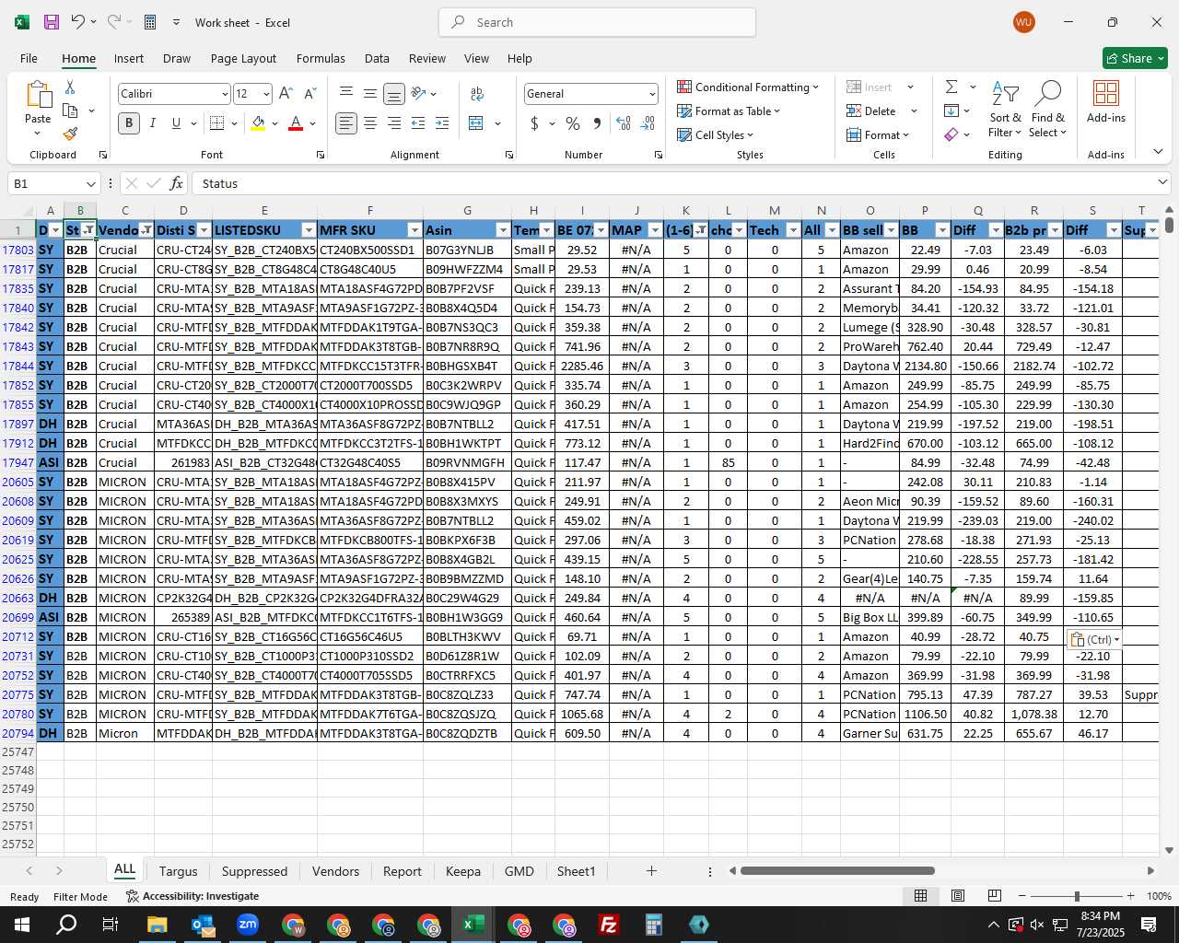Click Cell Styles button
This screenshot has width=1179, height=943.
[716, 135]
